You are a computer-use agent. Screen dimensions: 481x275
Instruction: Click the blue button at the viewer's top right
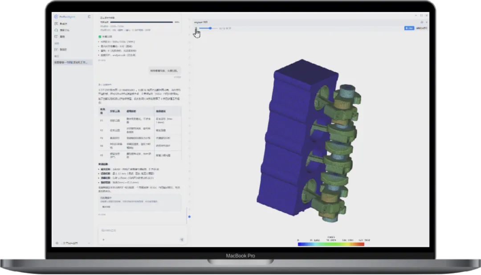409,28
